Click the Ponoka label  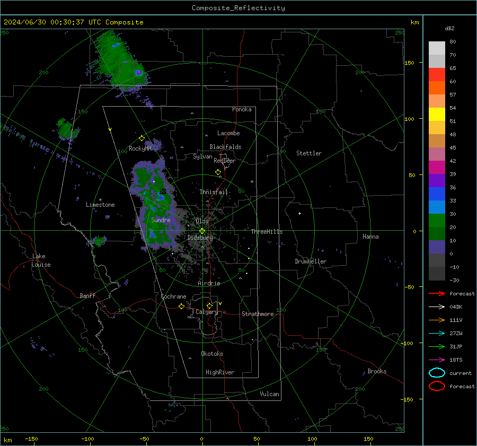(242, 109)
